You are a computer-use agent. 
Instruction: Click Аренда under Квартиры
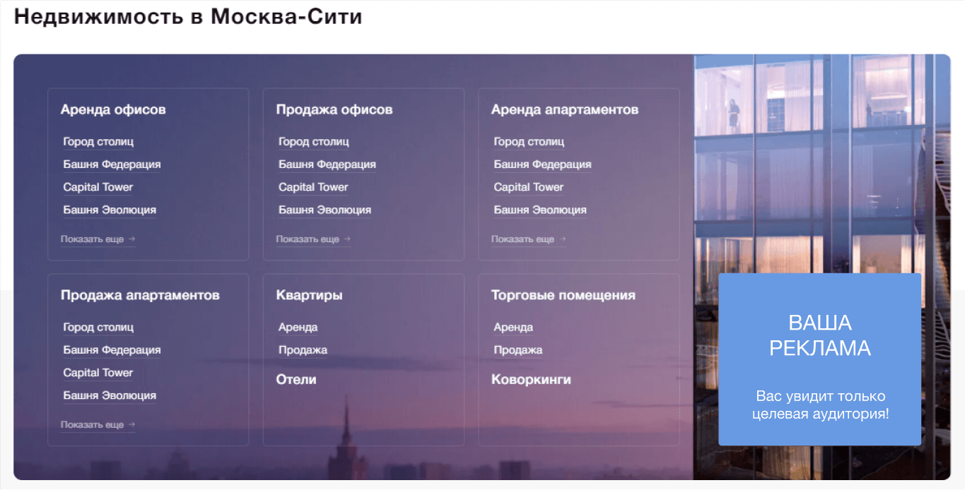298,328
